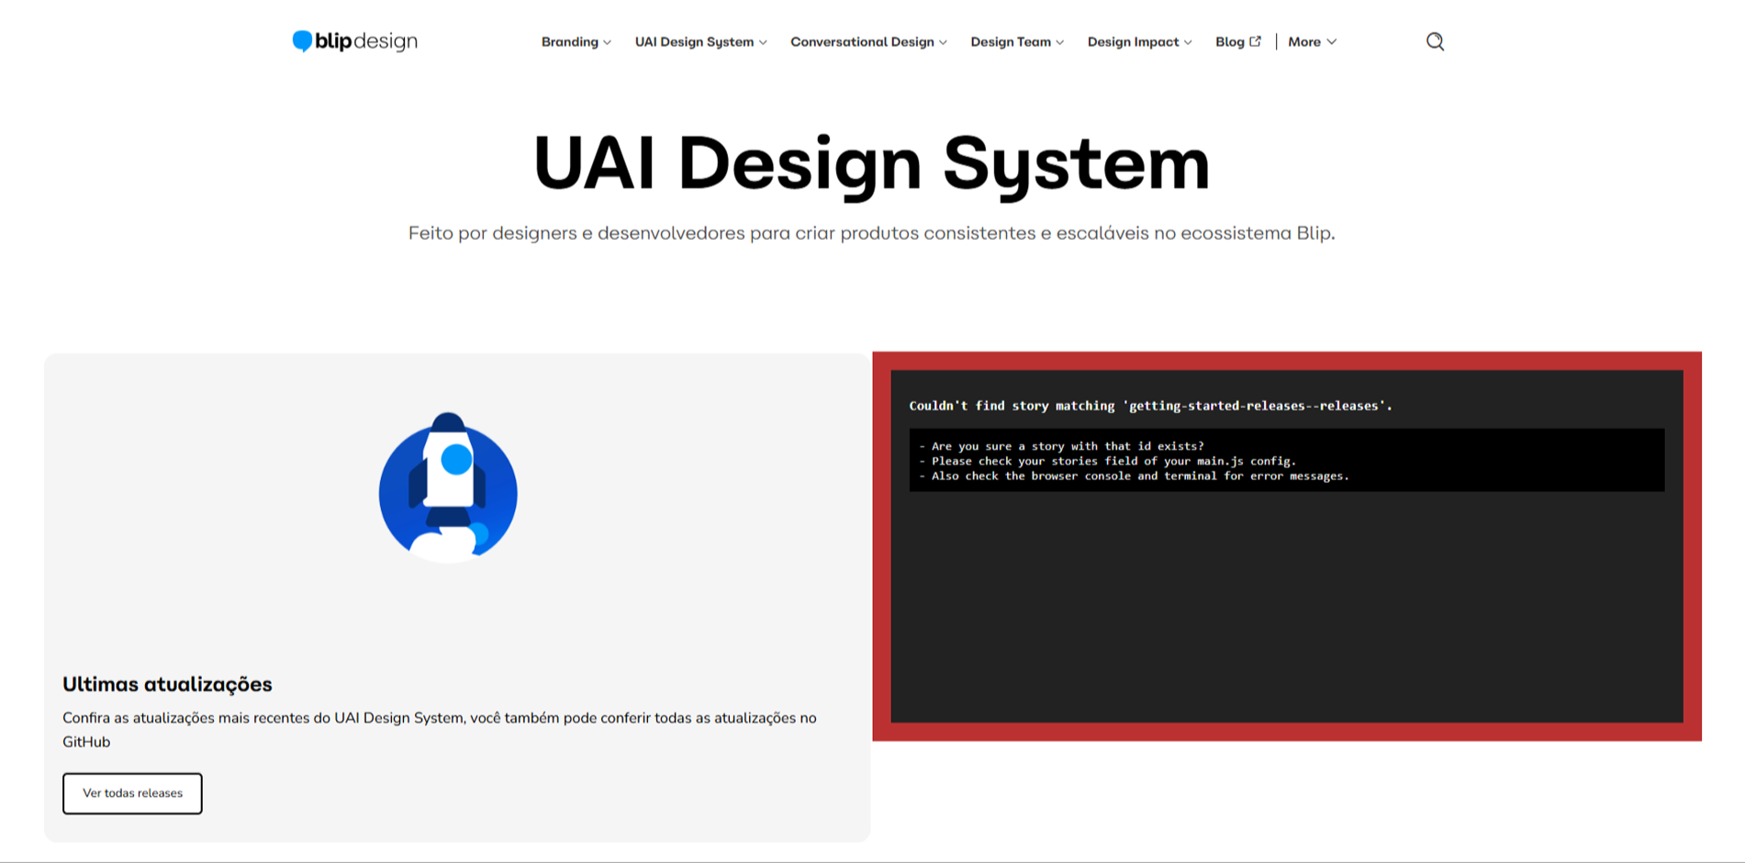Click the Ver todas releases button
This screenshot has width=1745, height=863.
point(132,793)
